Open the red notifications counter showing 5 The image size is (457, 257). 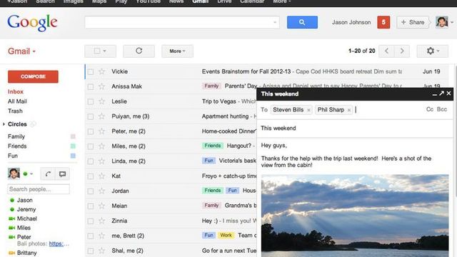(x=383, y=22)
